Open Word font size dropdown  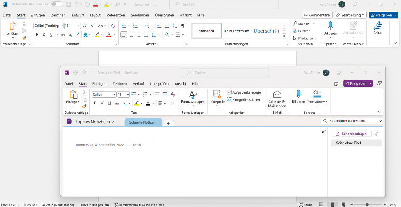[x=79, y=26]
